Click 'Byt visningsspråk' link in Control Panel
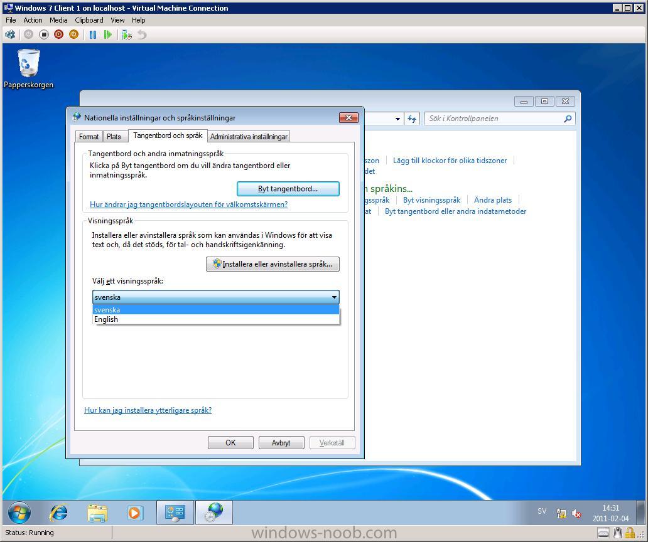648x542 pixels. point(431,199)
